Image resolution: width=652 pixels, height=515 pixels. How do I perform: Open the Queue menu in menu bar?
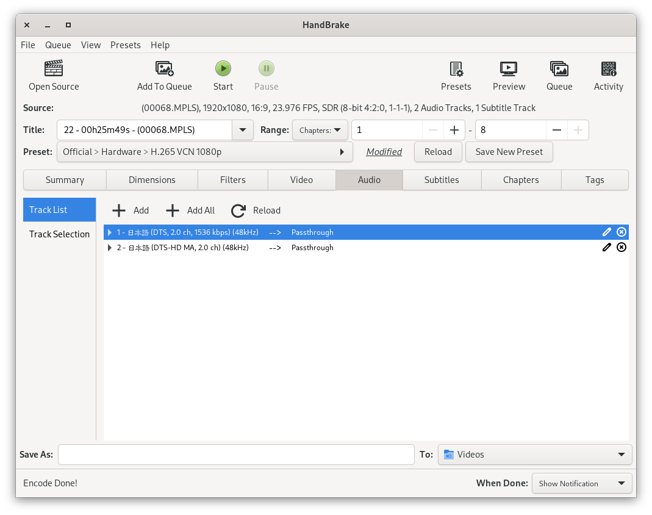58,45
